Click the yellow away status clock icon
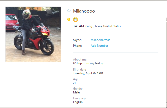 (x=69, y=19)
